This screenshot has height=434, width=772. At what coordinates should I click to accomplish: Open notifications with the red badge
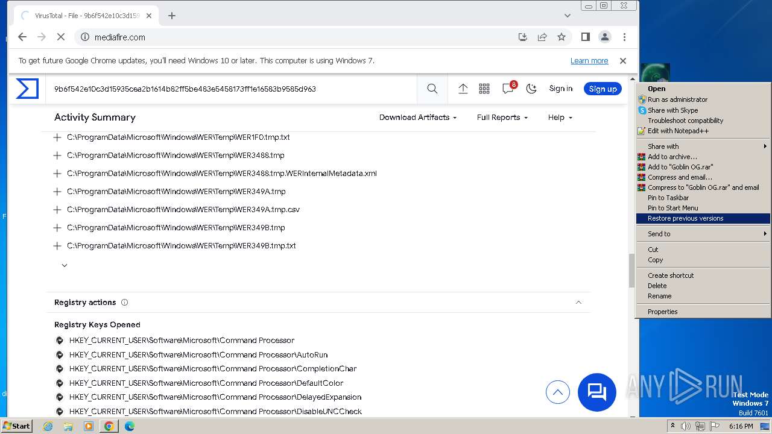click(x=508, y=88)
